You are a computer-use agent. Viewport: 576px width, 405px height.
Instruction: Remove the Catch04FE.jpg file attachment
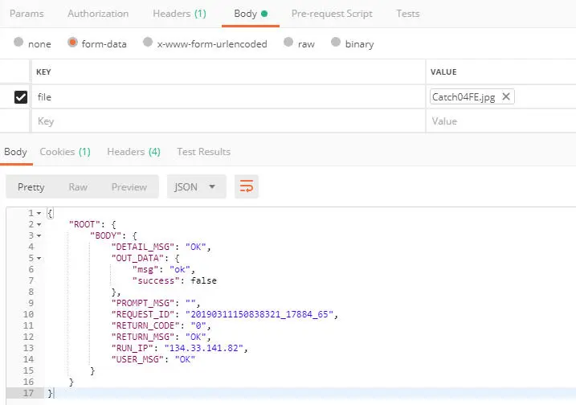click(x=506, y=96)
